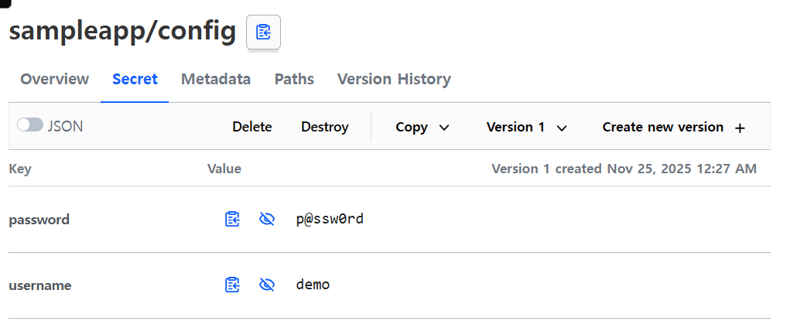Click the chevron next to Copy
This screenshot has height=331, width=787.
point(443,128)
